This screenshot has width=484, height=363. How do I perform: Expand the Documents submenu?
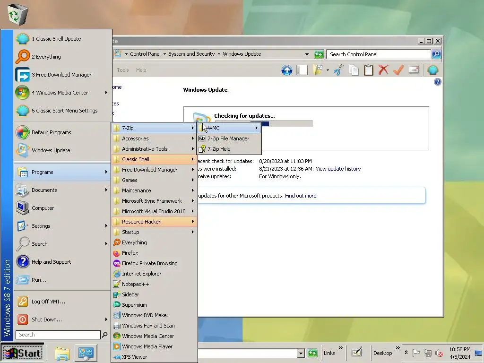click(x=63, y=190)
